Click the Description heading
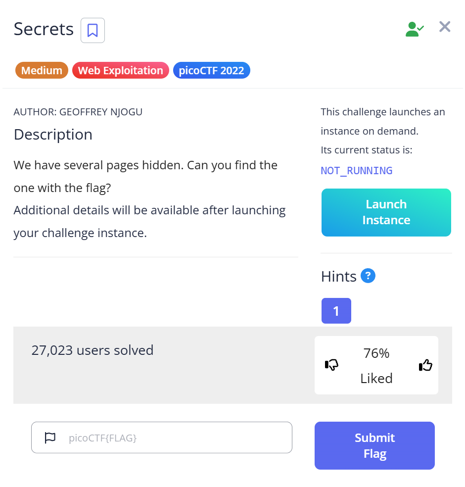 point(53,135)
